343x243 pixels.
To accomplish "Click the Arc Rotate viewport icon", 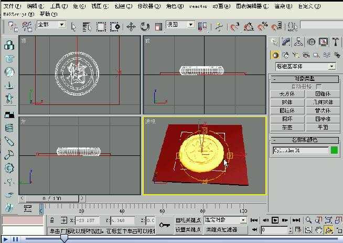I will pyautogui.click(x=329, y=230).
